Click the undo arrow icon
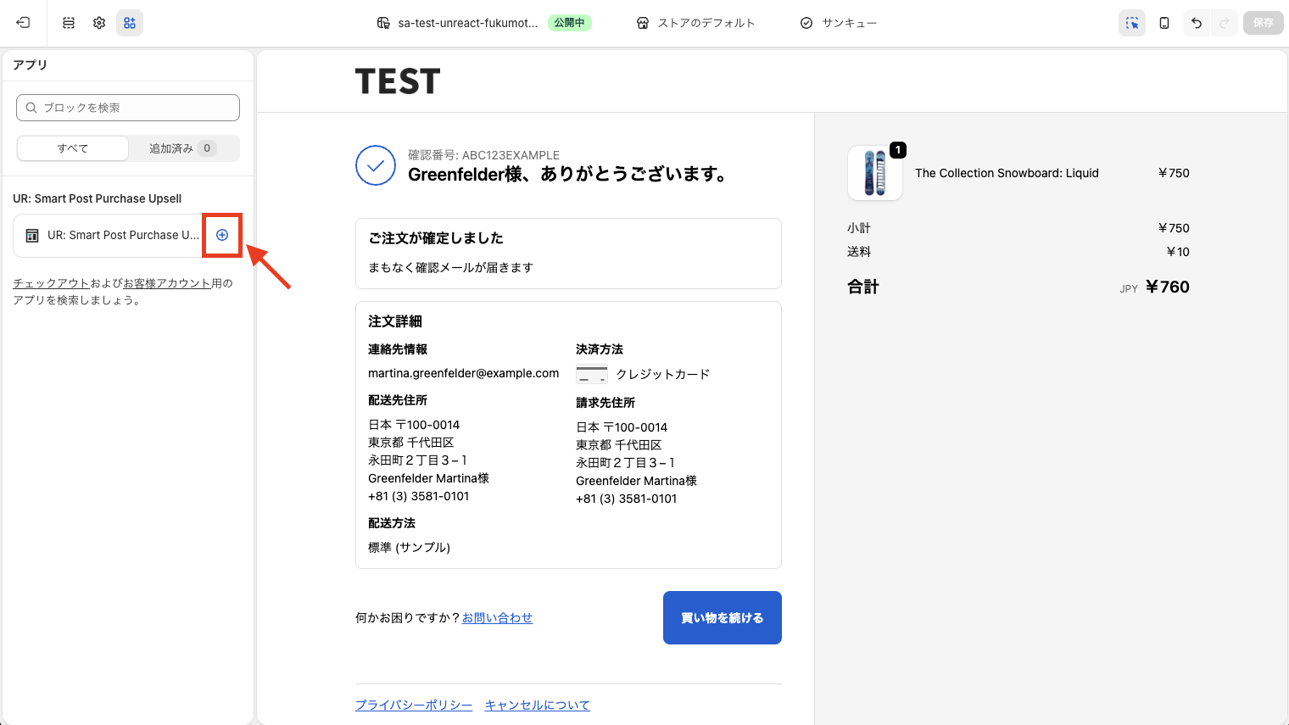Image resolution: width=1289 pixels, height=725 pixels. (x=1197, y=23)
